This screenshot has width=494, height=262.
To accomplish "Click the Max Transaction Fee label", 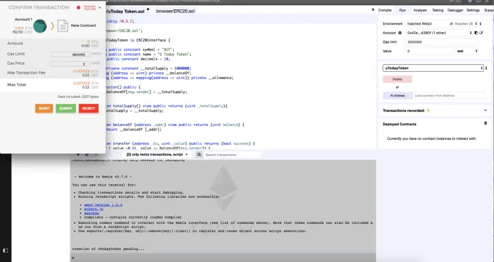I will click(x=26, y=72).
